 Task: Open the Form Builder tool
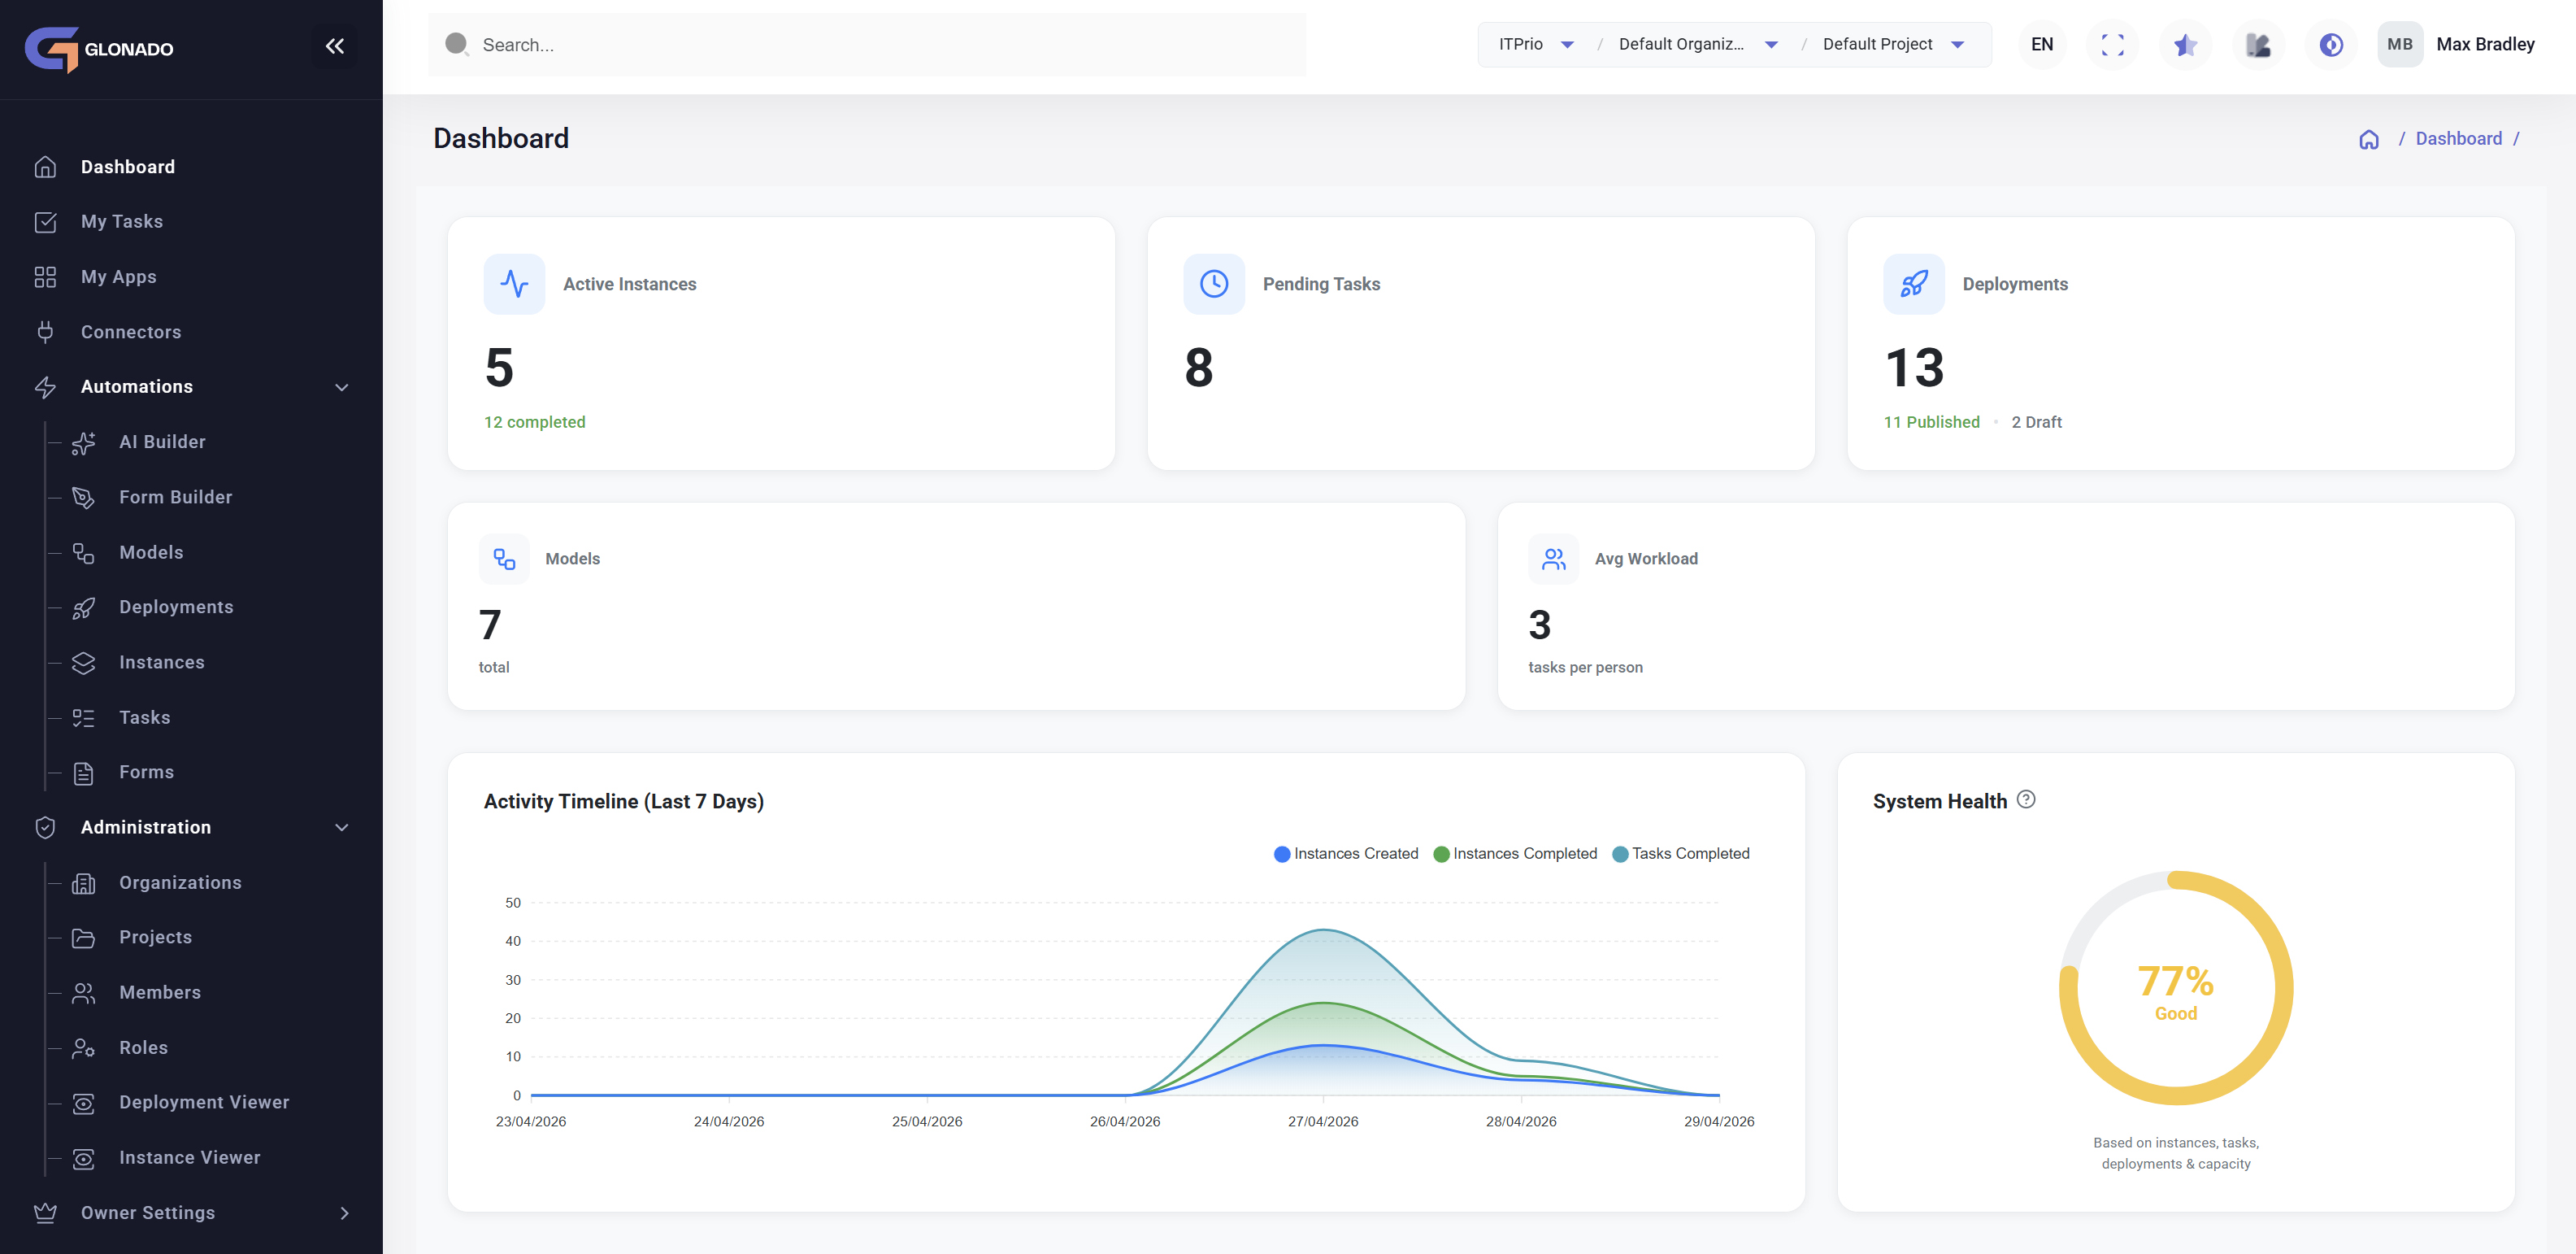(176, 496)
